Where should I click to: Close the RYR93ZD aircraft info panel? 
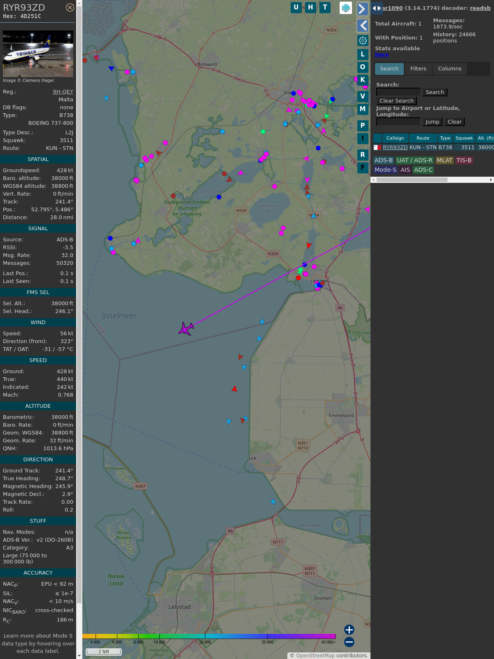70,7
